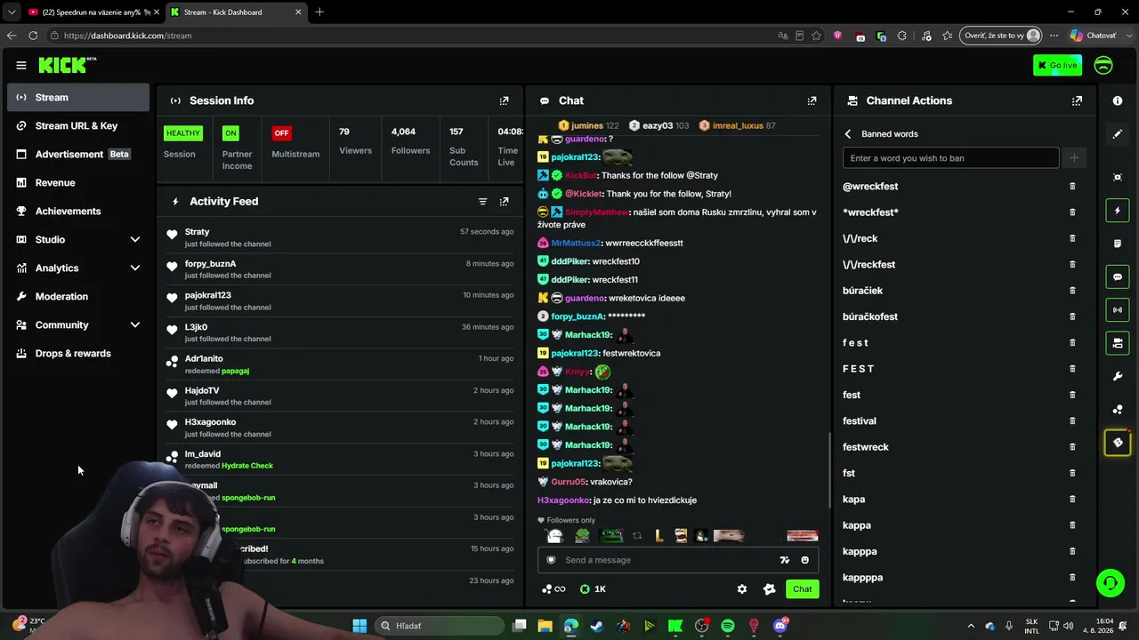
Task: Focus the banned word input field
Action: 950,158
